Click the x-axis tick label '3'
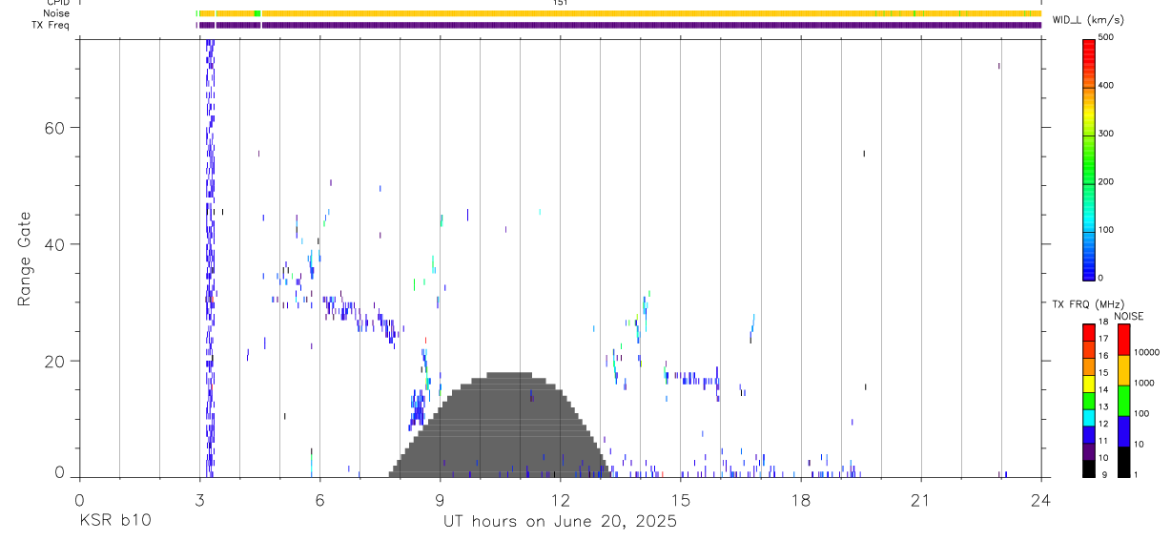 [199, 499]
